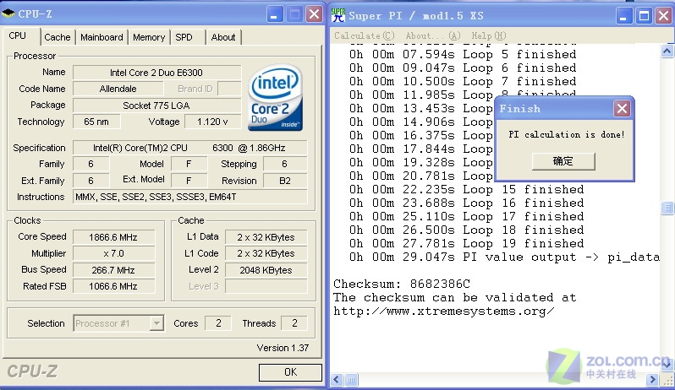Maximize the Super PI window

[644, 16]
